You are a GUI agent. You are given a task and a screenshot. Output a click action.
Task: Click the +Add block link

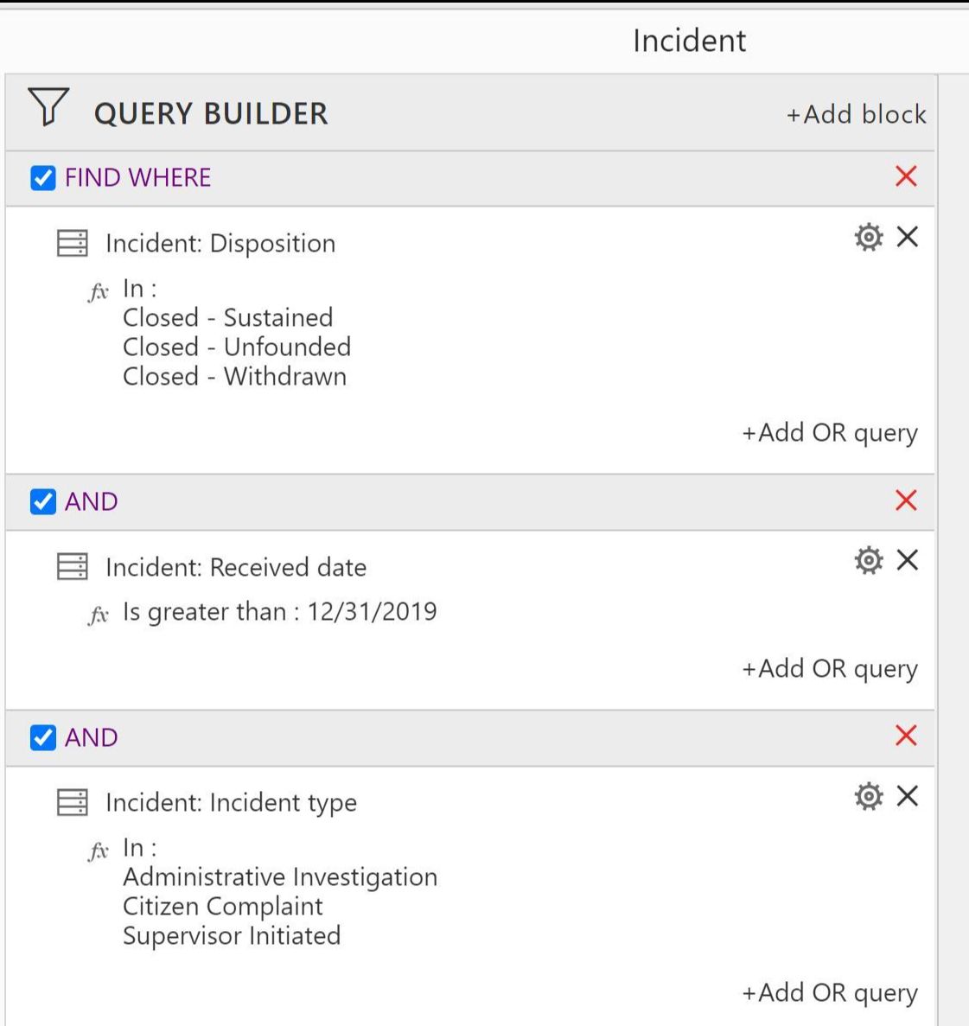pyautogui.click(x=856, y=114)
